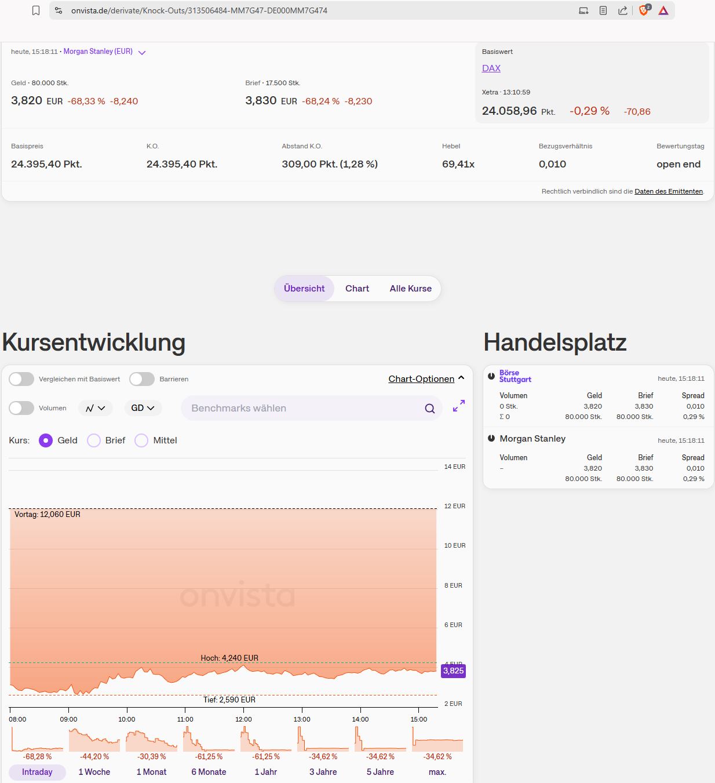Open the DAX Basiswert link
The width and height of the screenshot is (715, 783).
tap(491, 68)
